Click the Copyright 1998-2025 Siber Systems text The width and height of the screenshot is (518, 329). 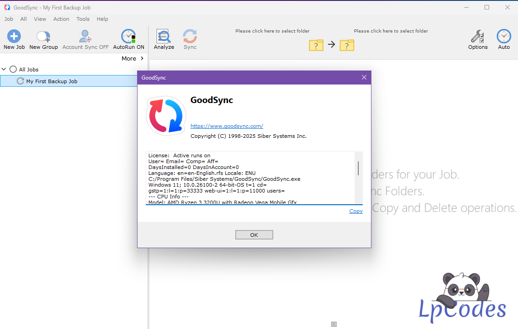pyautogui.click(x=248, y=136)
